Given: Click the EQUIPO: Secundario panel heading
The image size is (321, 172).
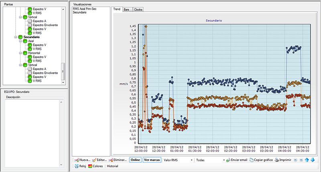Looking at the screenshot, I should pyautogui.click(x=17, y=92).
